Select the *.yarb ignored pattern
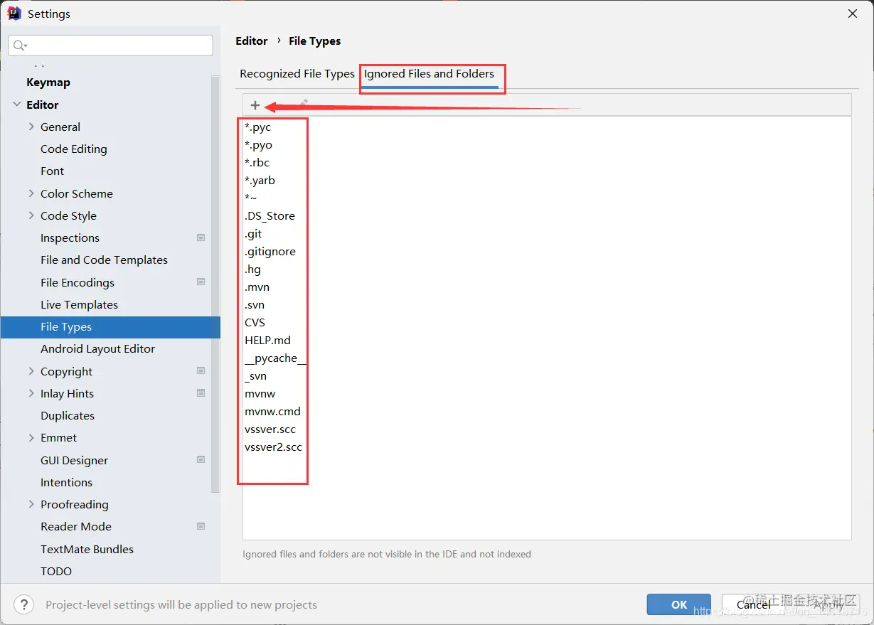The width and height of the screenshot is (874, 625). click(260, 181)
